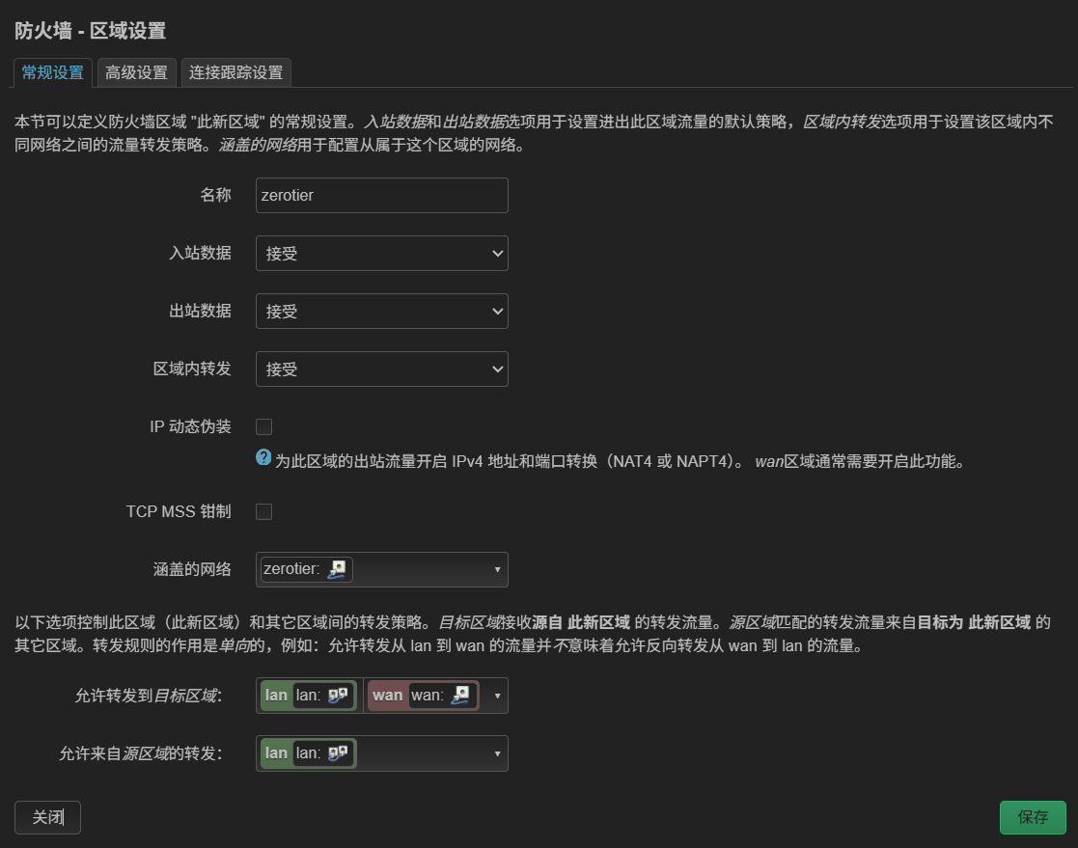Click the wan interface icon in destination zones
The height and width of the screenshot is (848, 1078).
click(460, 696)
